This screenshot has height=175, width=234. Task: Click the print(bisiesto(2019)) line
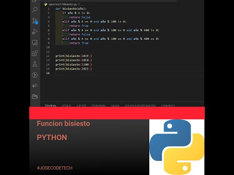[x=74, y=56]
